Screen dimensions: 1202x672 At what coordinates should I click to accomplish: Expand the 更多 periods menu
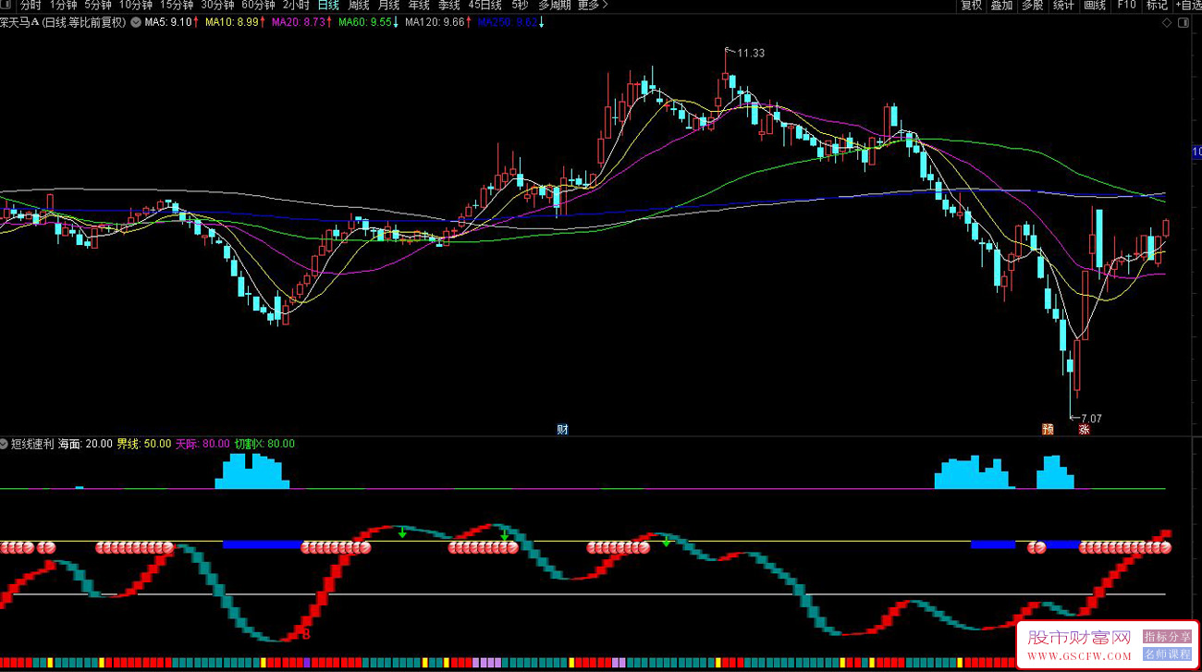(x=593, y=6)
